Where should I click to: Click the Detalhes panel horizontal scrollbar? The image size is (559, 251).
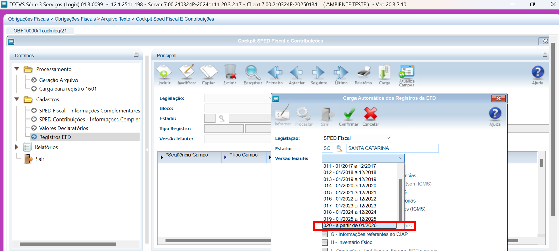tap(68, 244)
